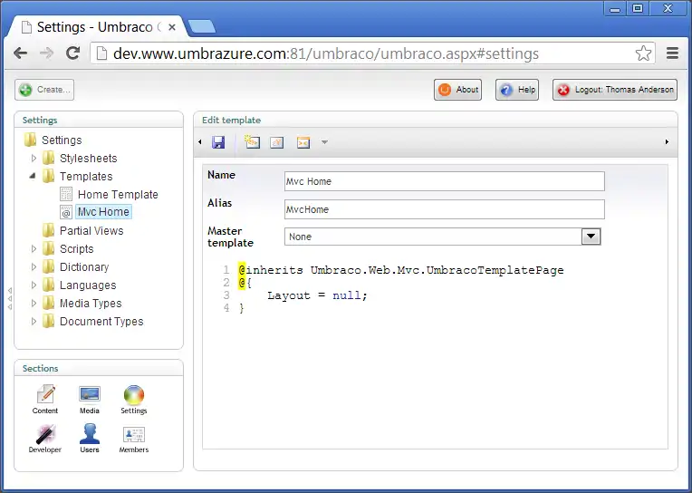This screenshot has width=692, height=493.
Task: Select the Scripts tree item label
Action: coord(76,248)
